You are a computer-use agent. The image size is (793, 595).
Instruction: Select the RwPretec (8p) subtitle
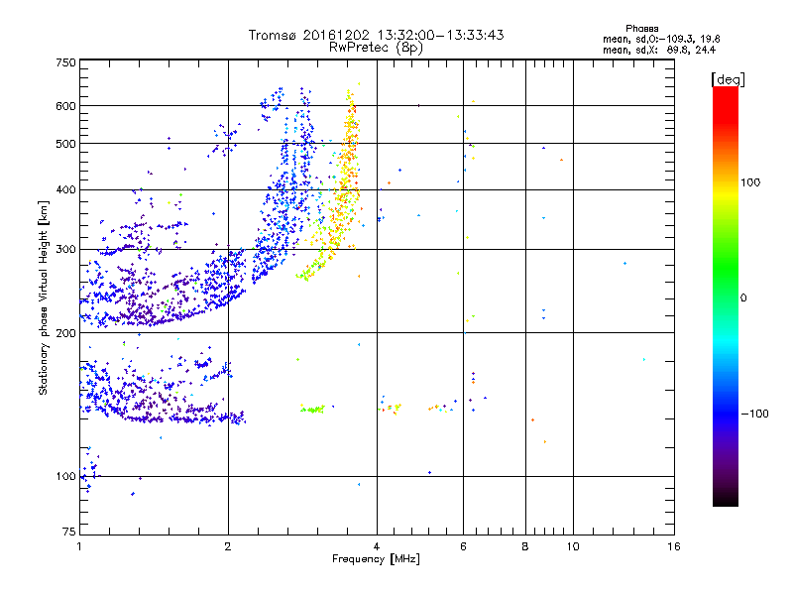coord(376,48)
